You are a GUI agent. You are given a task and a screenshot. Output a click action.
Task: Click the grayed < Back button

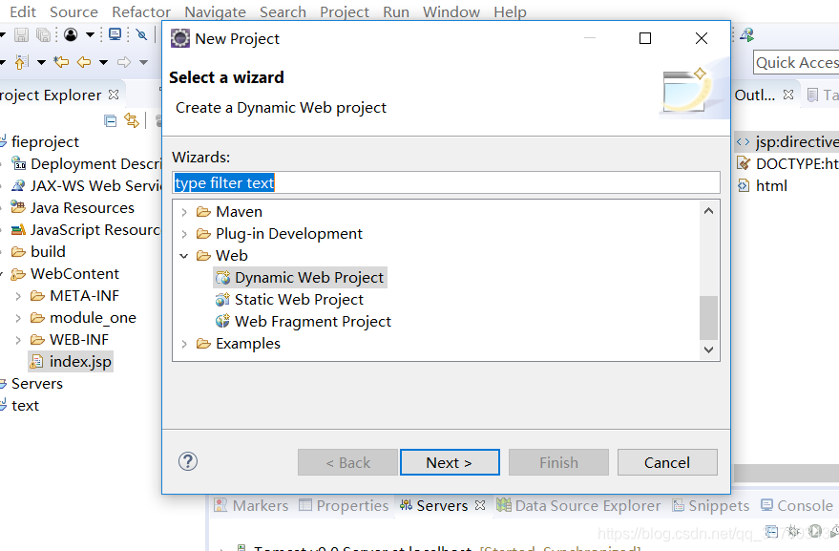point(347,462)
